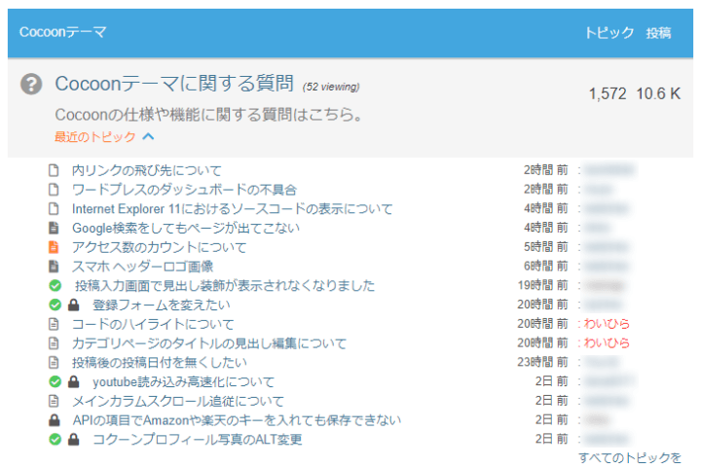Click document icon beside コードのハイライトについて
The width and height of the screenshot is (701, 467).
click(54, 324)
